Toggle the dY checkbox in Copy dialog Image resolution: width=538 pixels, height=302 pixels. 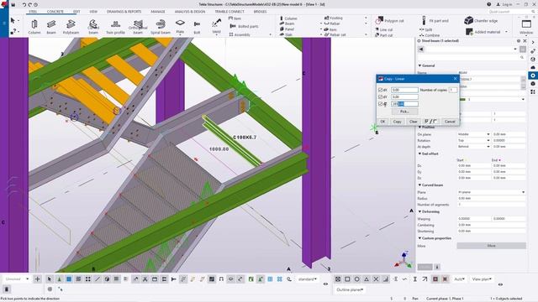pyautogui.click(x=380, y=97)
